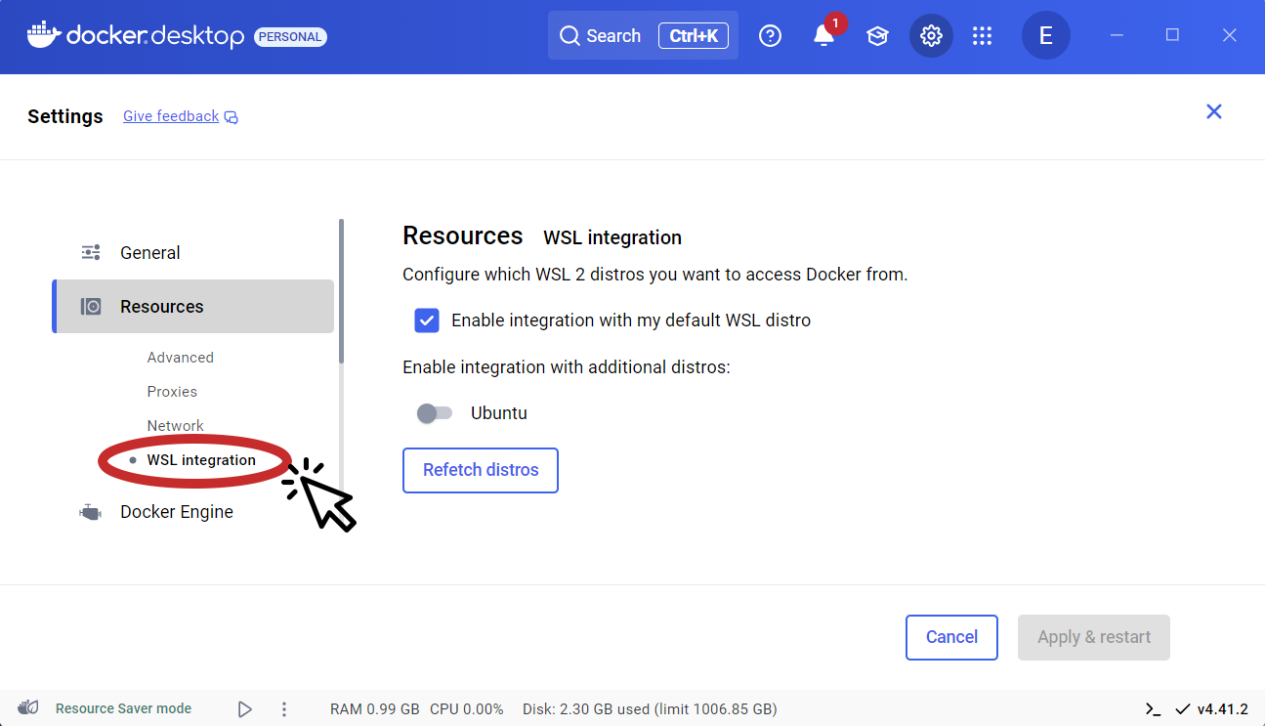Switch to the General settings section
1265x726 pixels.
[x=149, y=252]
